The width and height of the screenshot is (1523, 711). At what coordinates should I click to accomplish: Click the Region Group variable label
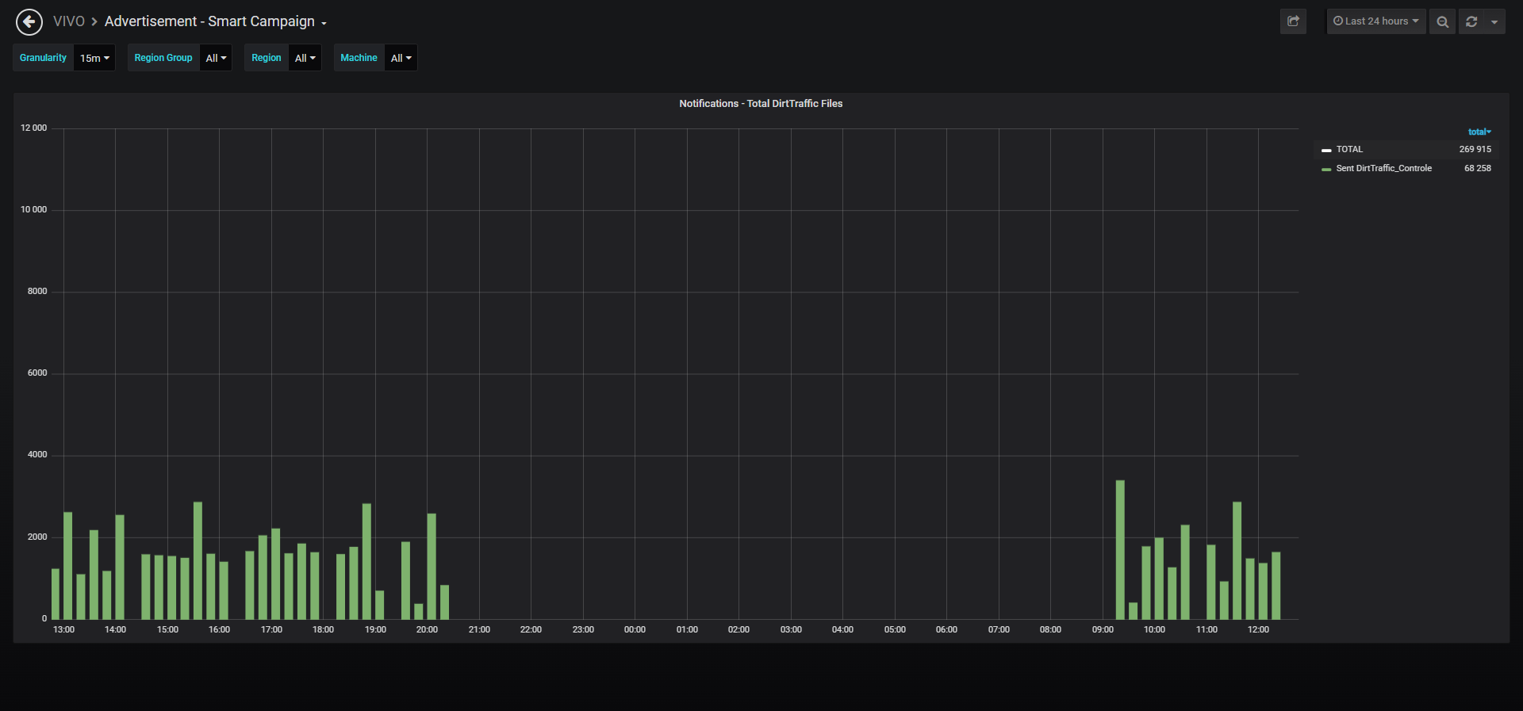click(x=163, y=58)
